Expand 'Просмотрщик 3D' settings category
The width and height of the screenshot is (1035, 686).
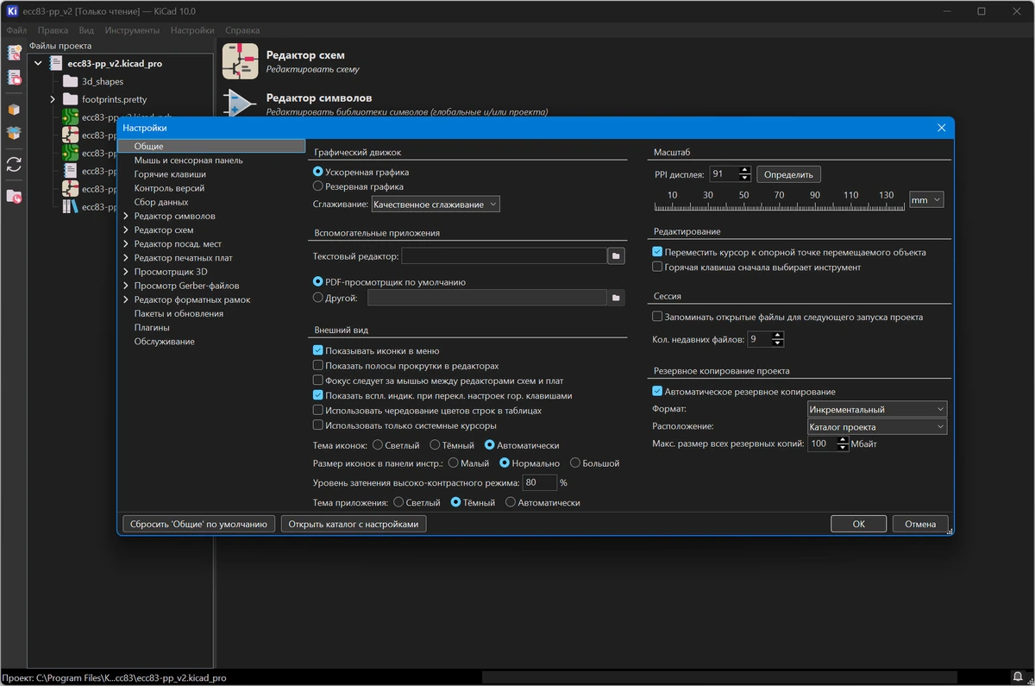pyautogui.click(x=126, y=272)
